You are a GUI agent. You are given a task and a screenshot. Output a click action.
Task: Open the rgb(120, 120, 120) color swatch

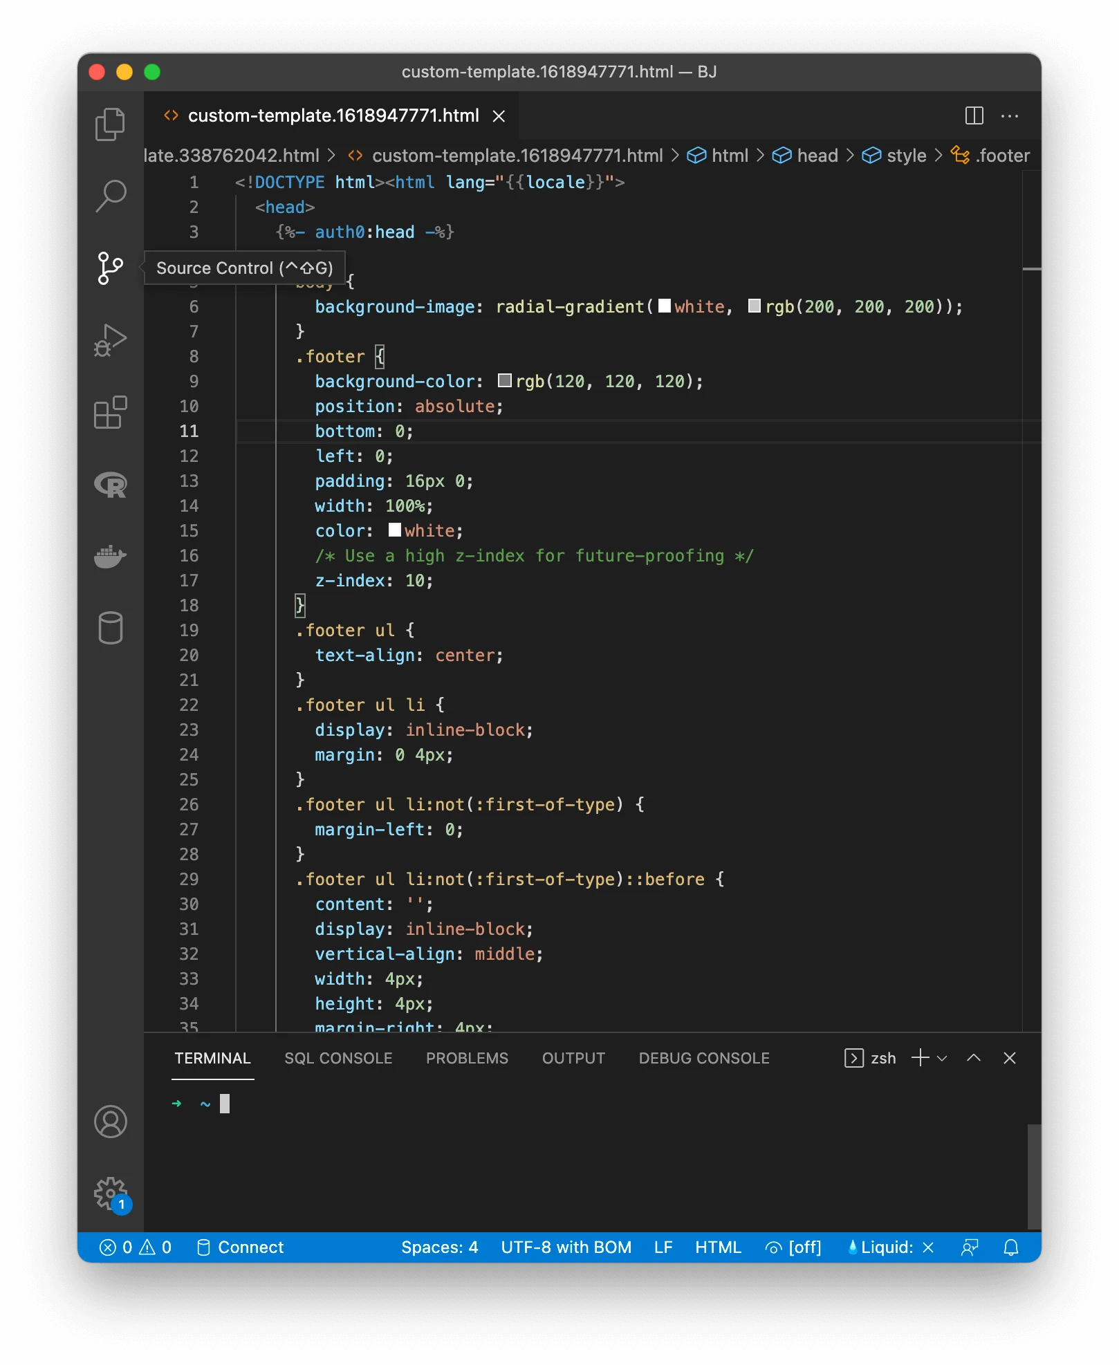pos(505,380)
